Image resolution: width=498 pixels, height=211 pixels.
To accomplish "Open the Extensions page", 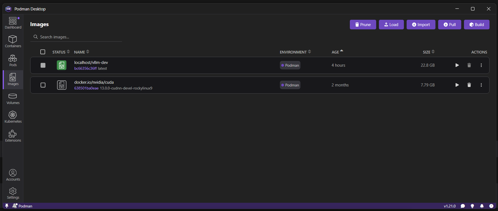I will coord(13,136).
